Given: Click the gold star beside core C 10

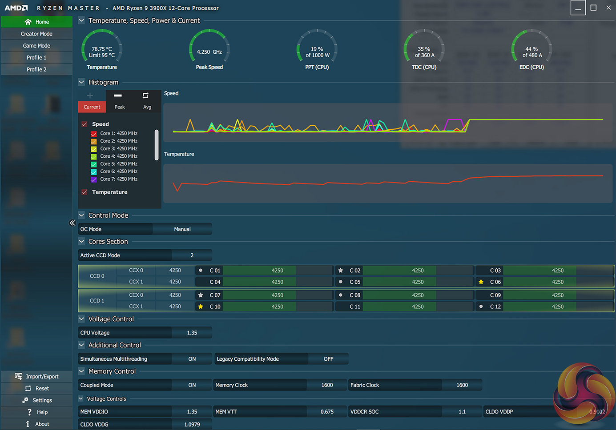Looking at the screenshot, I should (x=201, y=307).
